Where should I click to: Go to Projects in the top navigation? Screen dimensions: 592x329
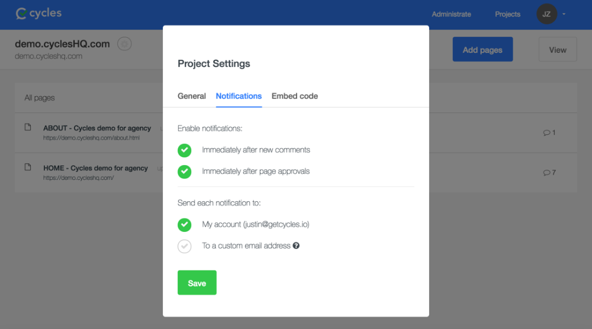[x=507, y=14]
